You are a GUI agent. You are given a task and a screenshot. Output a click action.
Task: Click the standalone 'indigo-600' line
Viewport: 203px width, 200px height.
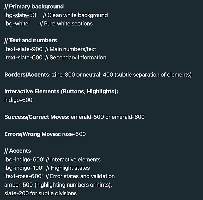[18, 100]
